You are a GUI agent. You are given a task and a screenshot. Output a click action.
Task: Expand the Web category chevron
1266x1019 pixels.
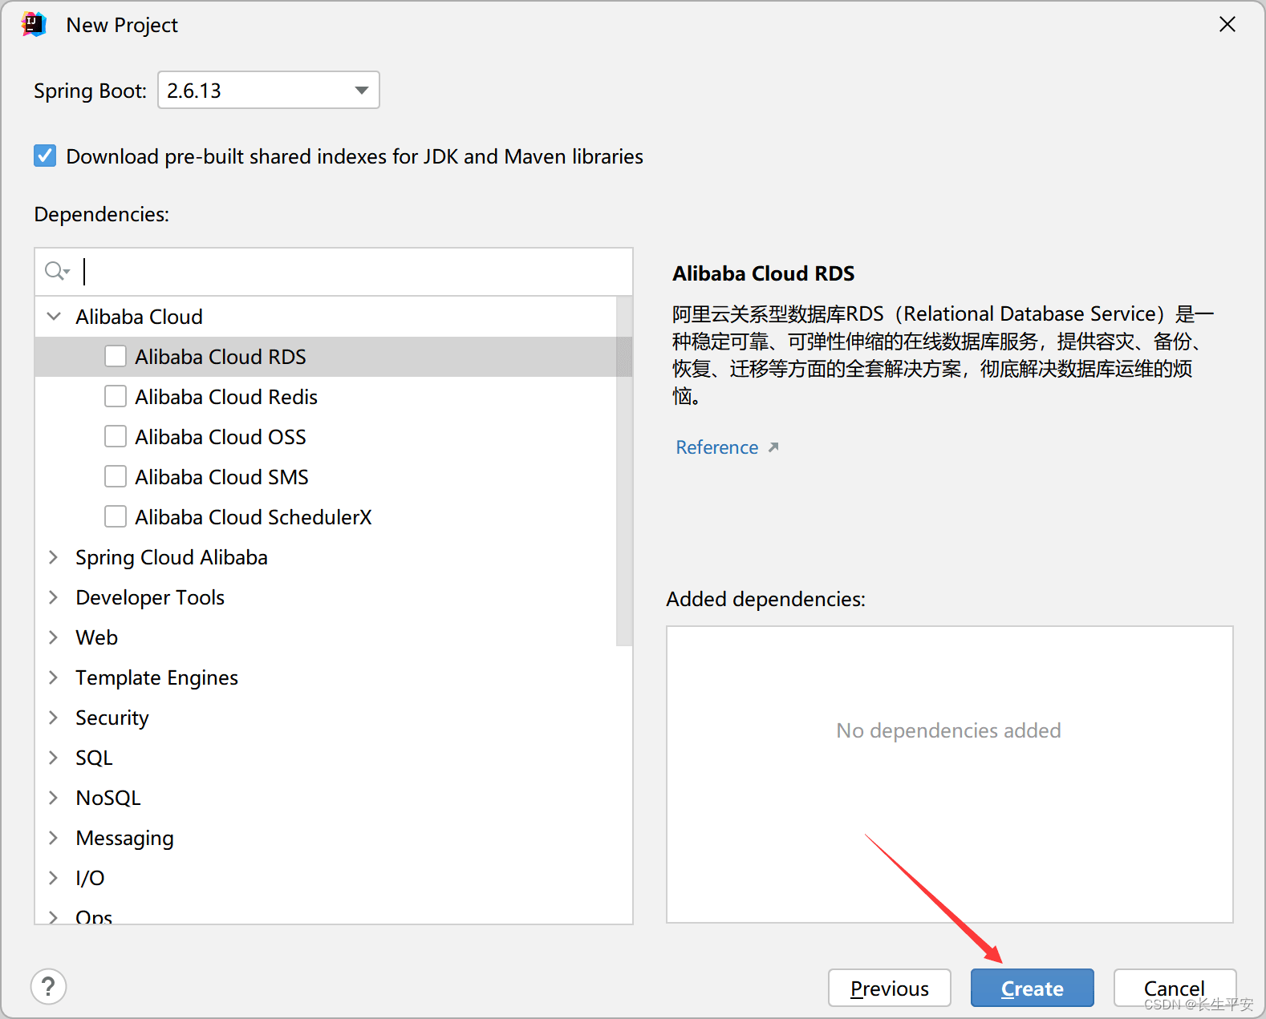(54, 637)
